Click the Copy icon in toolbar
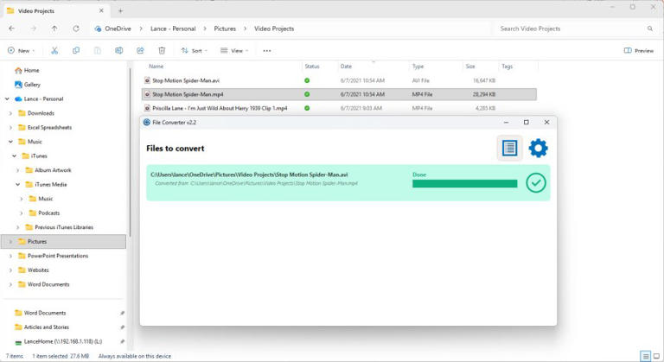 pos(76,50)
